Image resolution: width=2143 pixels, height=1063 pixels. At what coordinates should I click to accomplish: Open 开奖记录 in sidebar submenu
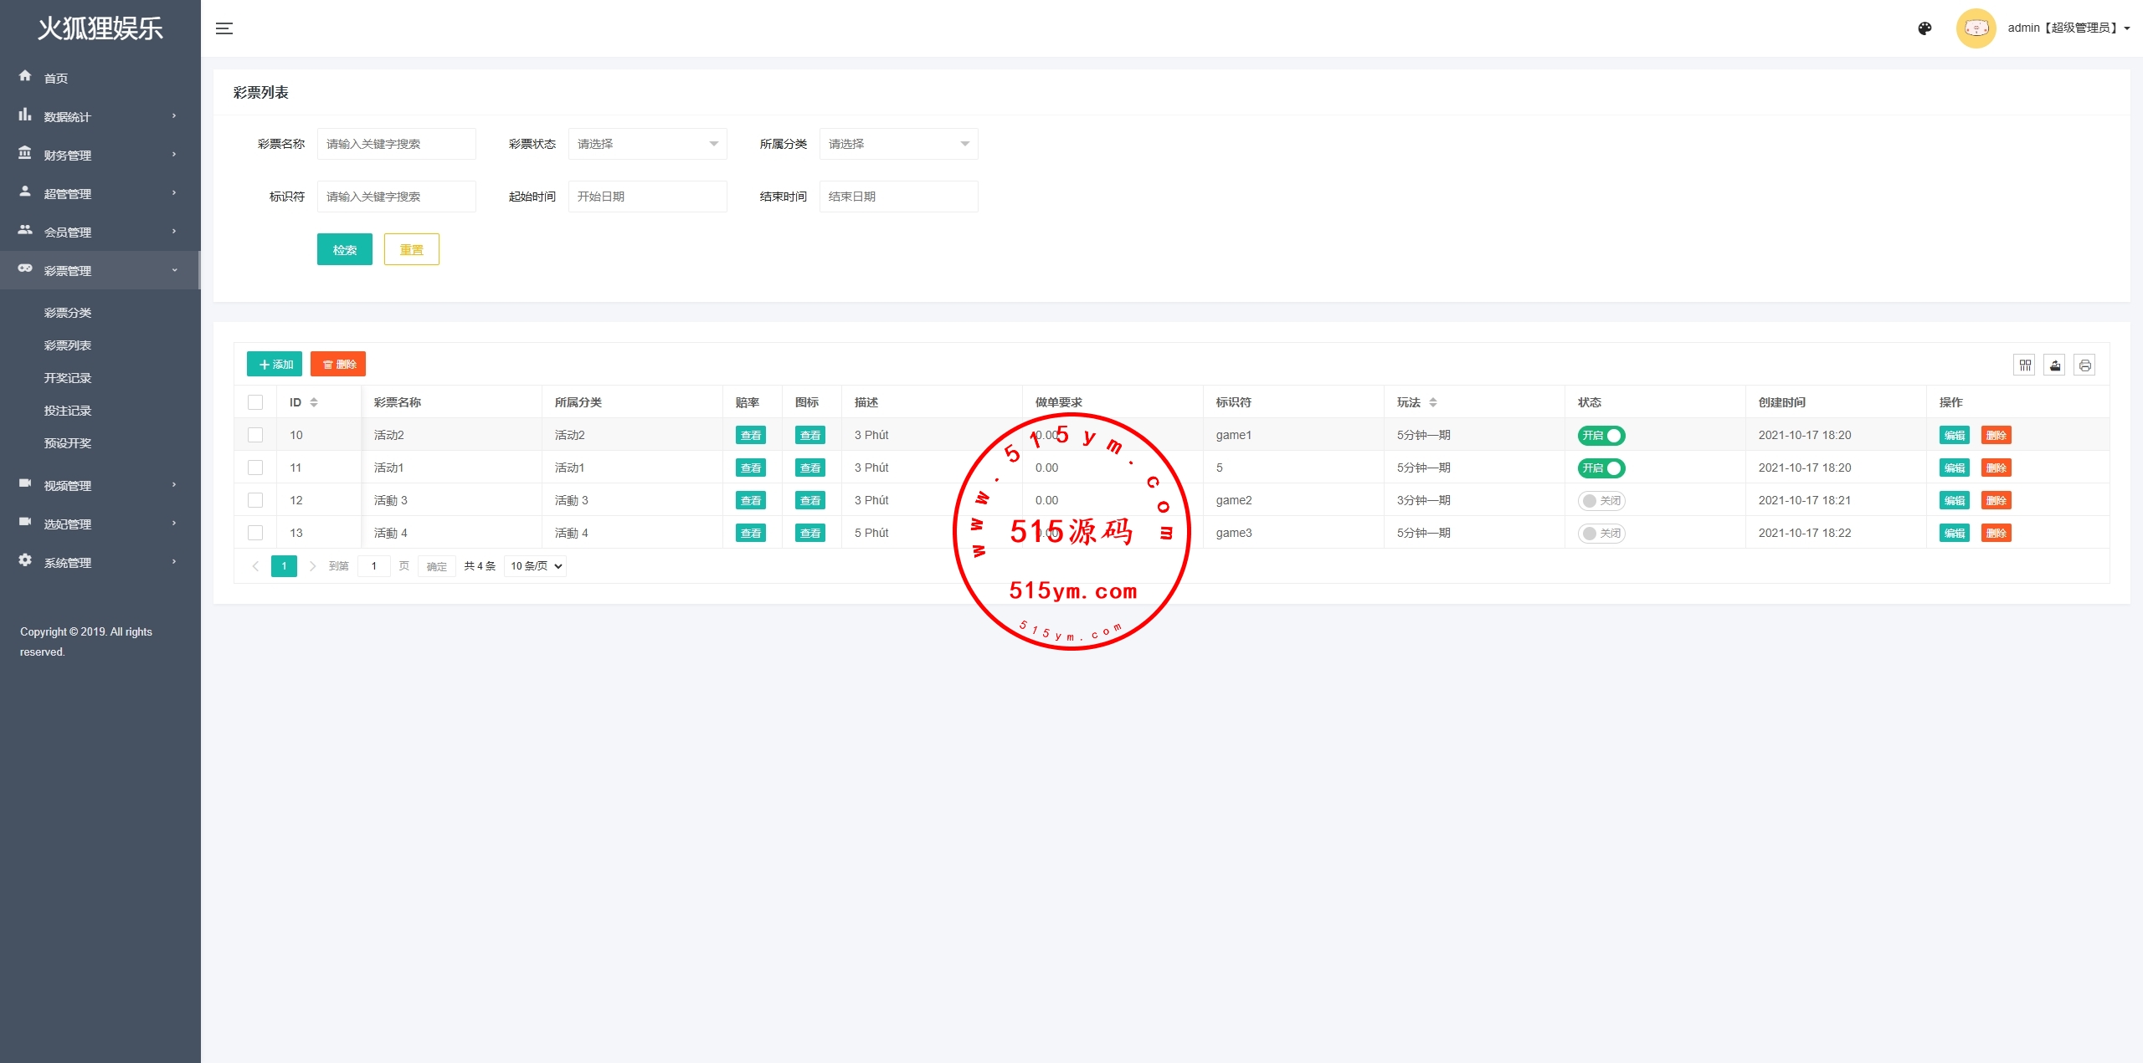tap(68, 378)
